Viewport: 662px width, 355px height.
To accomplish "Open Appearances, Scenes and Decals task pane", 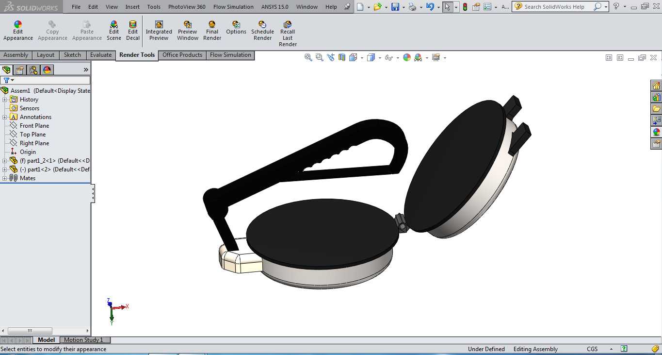I will coord(656,132).
